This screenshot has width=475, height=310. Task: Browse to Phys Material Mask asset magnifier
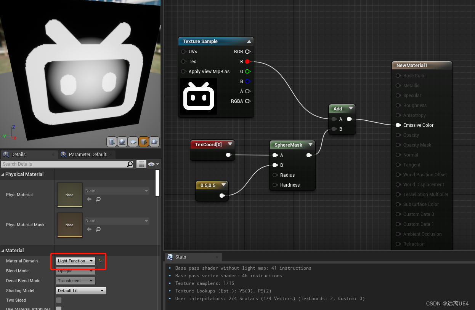coord(98,229)
